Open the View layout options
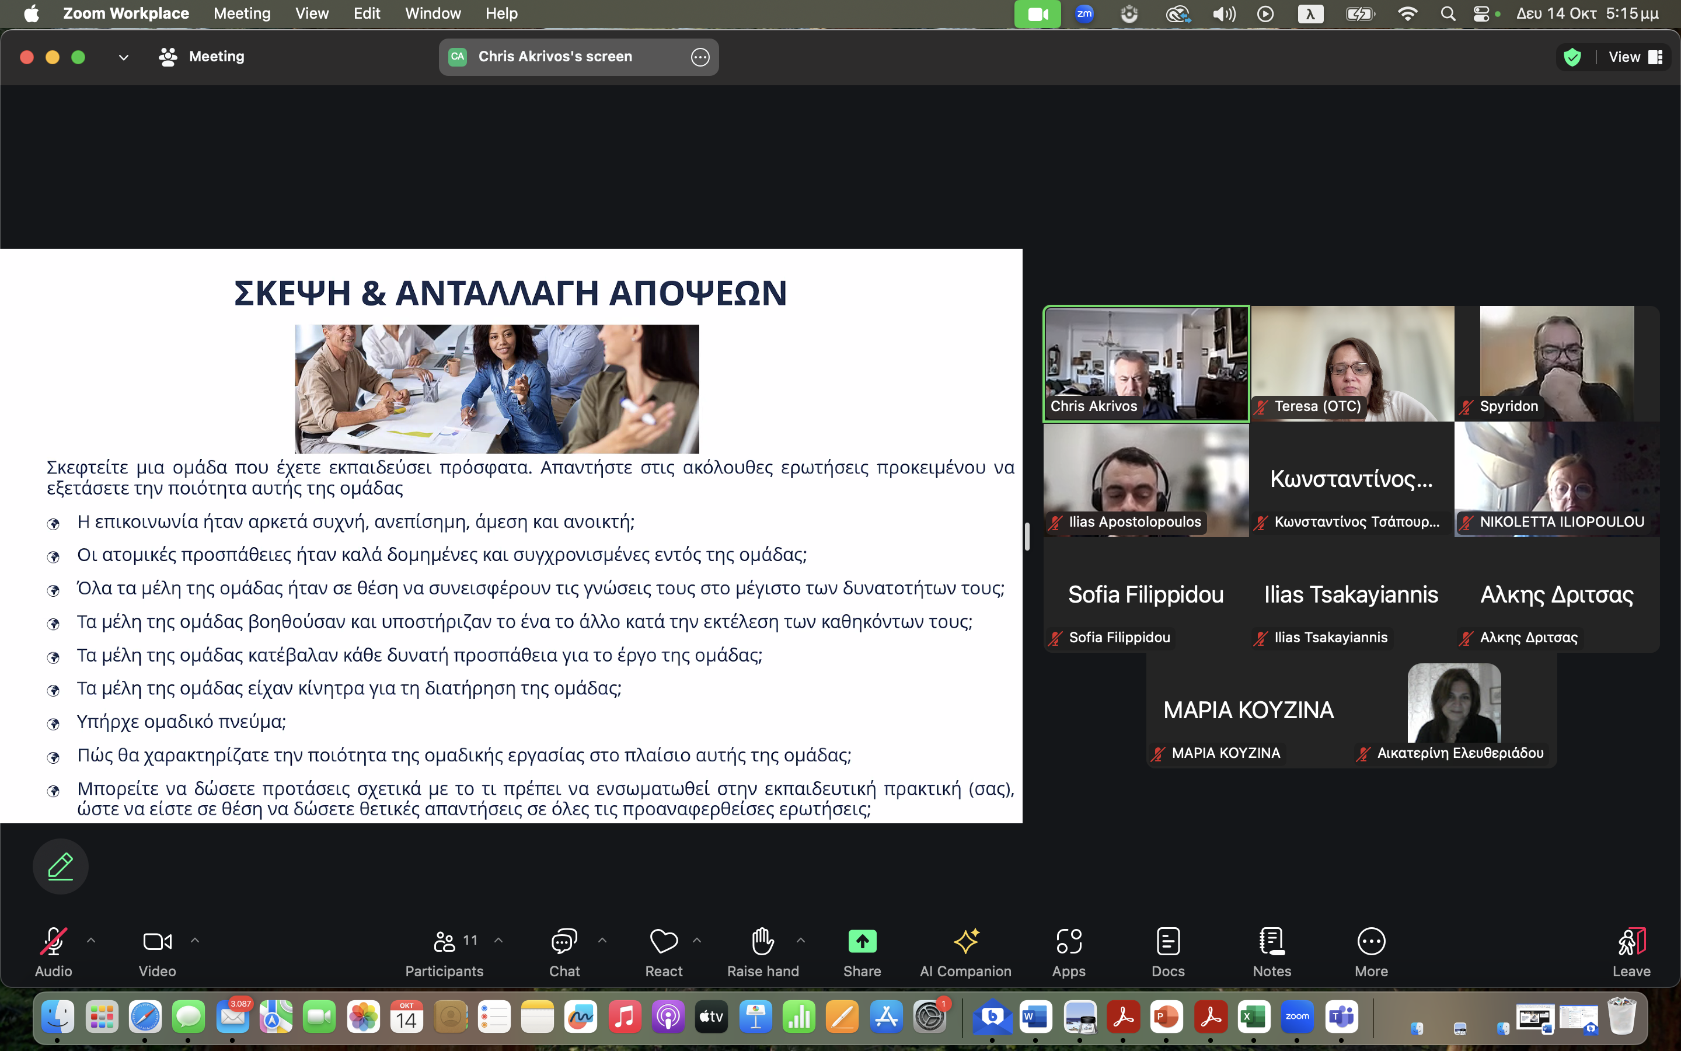 pyautogui.click(x=1635, y=57)
